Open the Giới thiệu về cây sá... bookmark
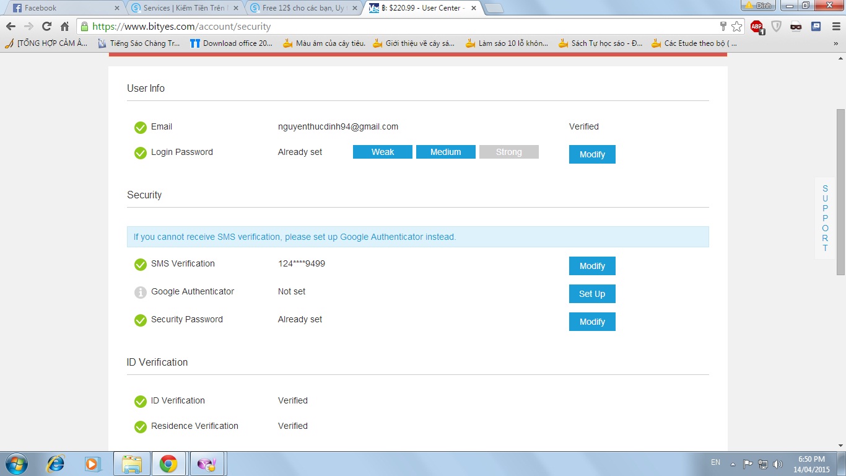The width and height of the screenshot is (846, 476). (x=414, y=43)
